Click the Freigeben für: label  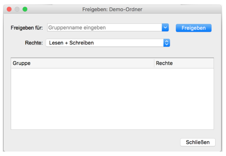(x=27, y=28)
